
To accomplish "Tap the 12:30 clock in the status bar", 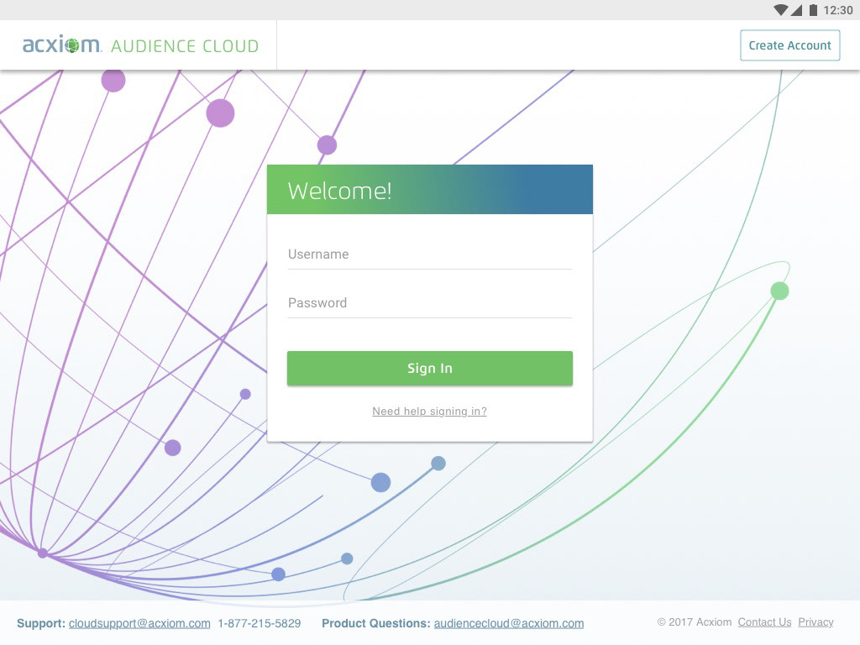I will coord(838,10).
